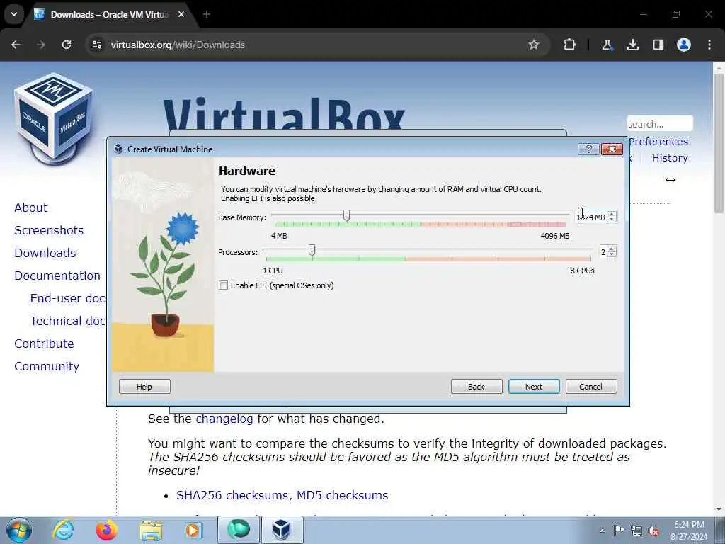Click Next in Create Virtual Machine dialog
The width and height of the screenshot is (725, 544).
point(534,387)
